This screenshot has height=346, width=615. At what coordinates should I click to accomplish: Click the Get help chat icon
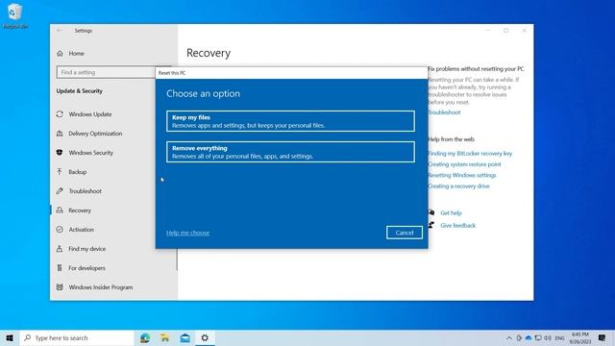click(x=431, y=212)
